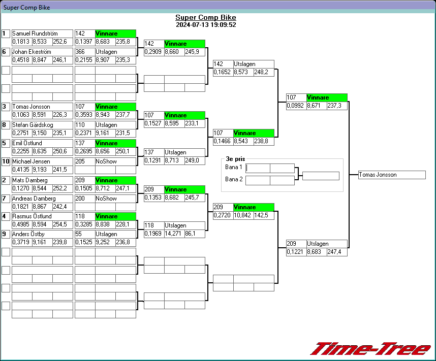Click the Bana 2 first input field
Screen dimensions: 436x361
tap(258, 180)
